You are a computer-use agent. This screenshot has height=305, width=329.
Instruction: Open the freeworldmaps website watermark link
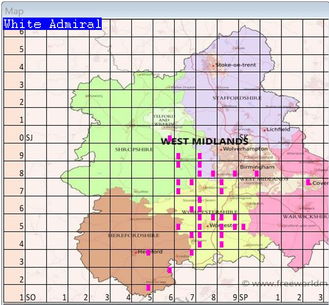[x=284, y=284]
